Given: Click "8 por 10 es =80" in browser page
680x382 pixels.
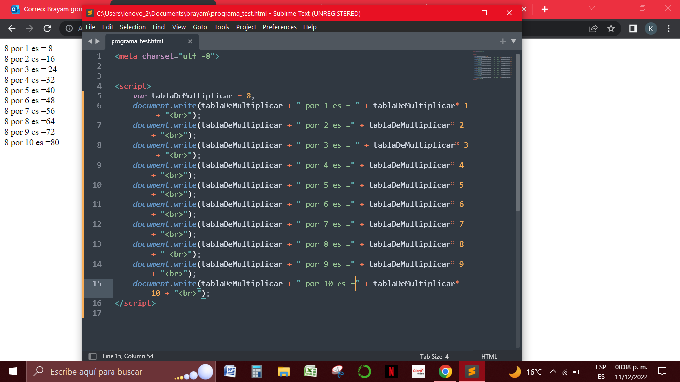Looking at the screenshot, I should (32, 143).
